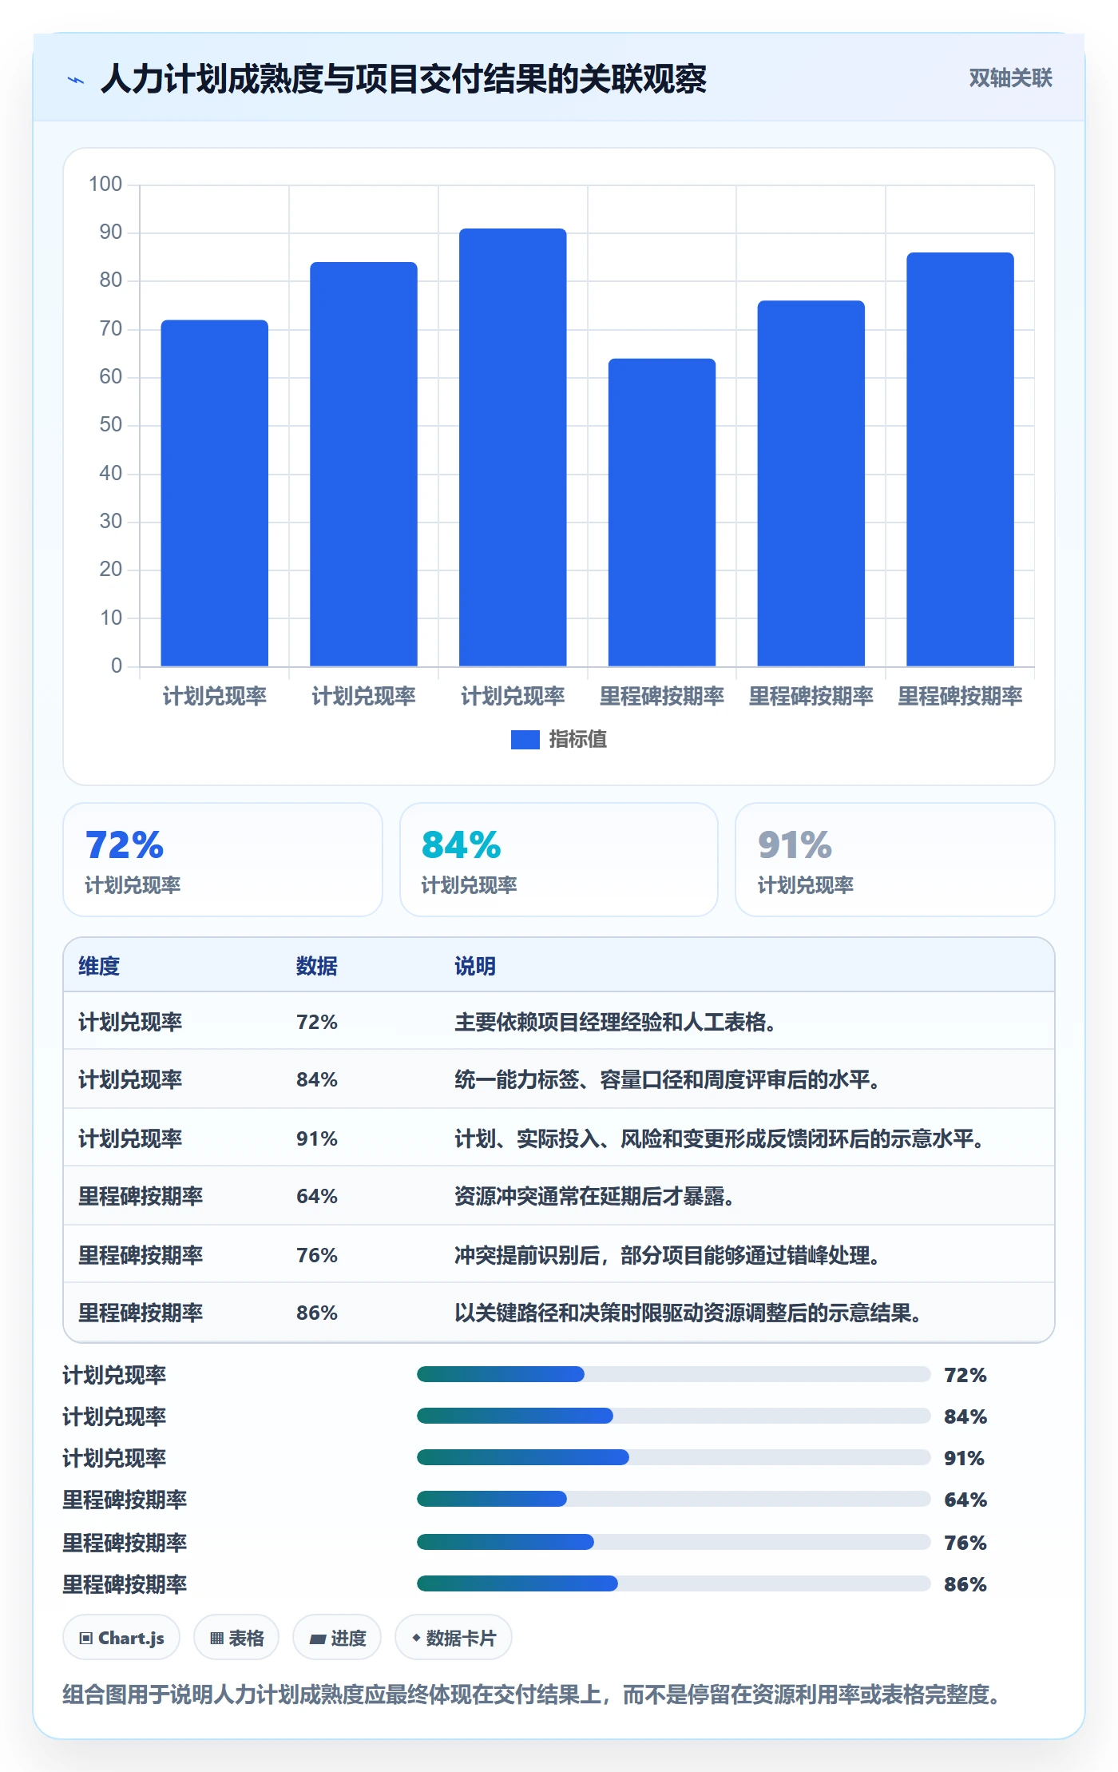Select the table cell showing 72%
1118x1772 pixels.
coord(317,1022)
